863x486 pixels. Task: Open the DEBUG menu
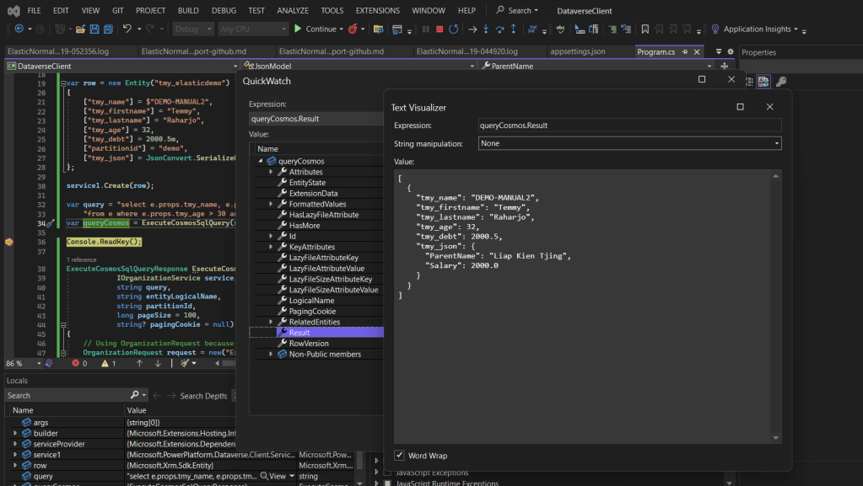point(224,10)
